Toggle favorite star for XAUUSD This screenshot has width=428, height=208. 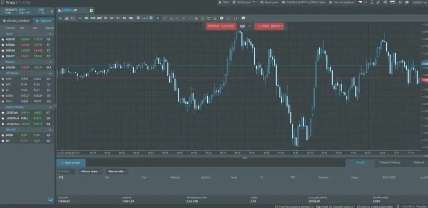click(x=3, y=67)
